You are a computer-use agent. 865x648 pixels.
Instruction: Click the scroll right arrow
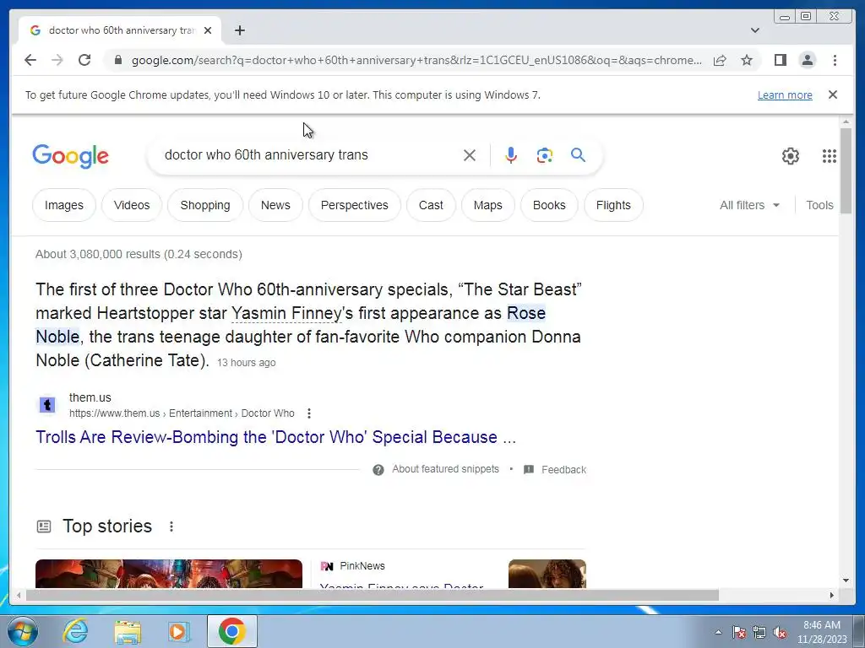[x=832, y=595]
